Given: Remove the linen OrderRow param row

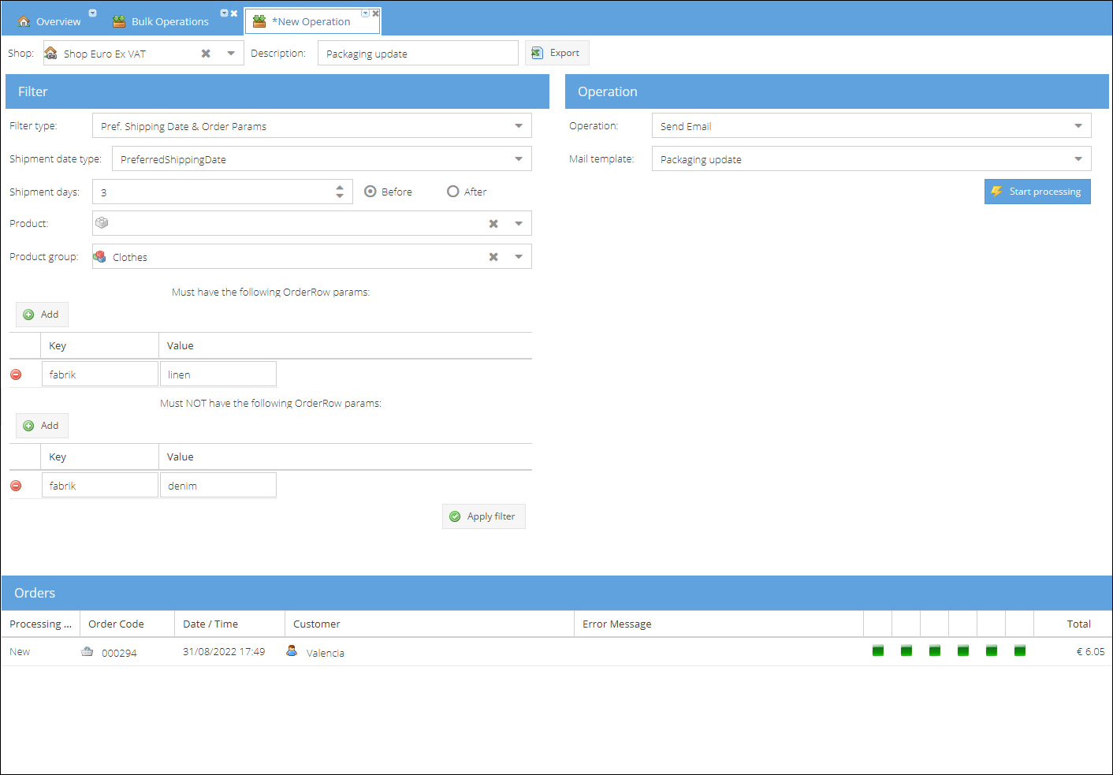Looking at the screenshot, I should click(16, 374).
